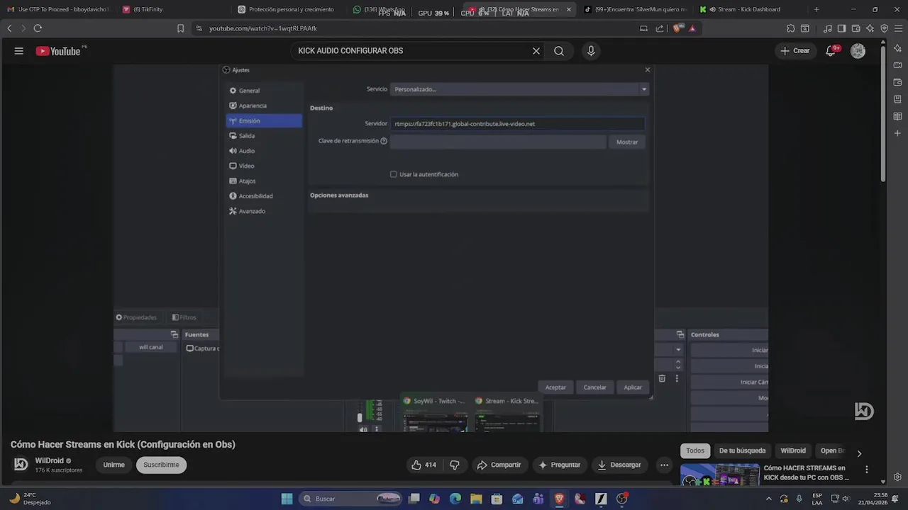Select Accesibilidad settings category
908x510 pixels.
(x=264, y=196)
